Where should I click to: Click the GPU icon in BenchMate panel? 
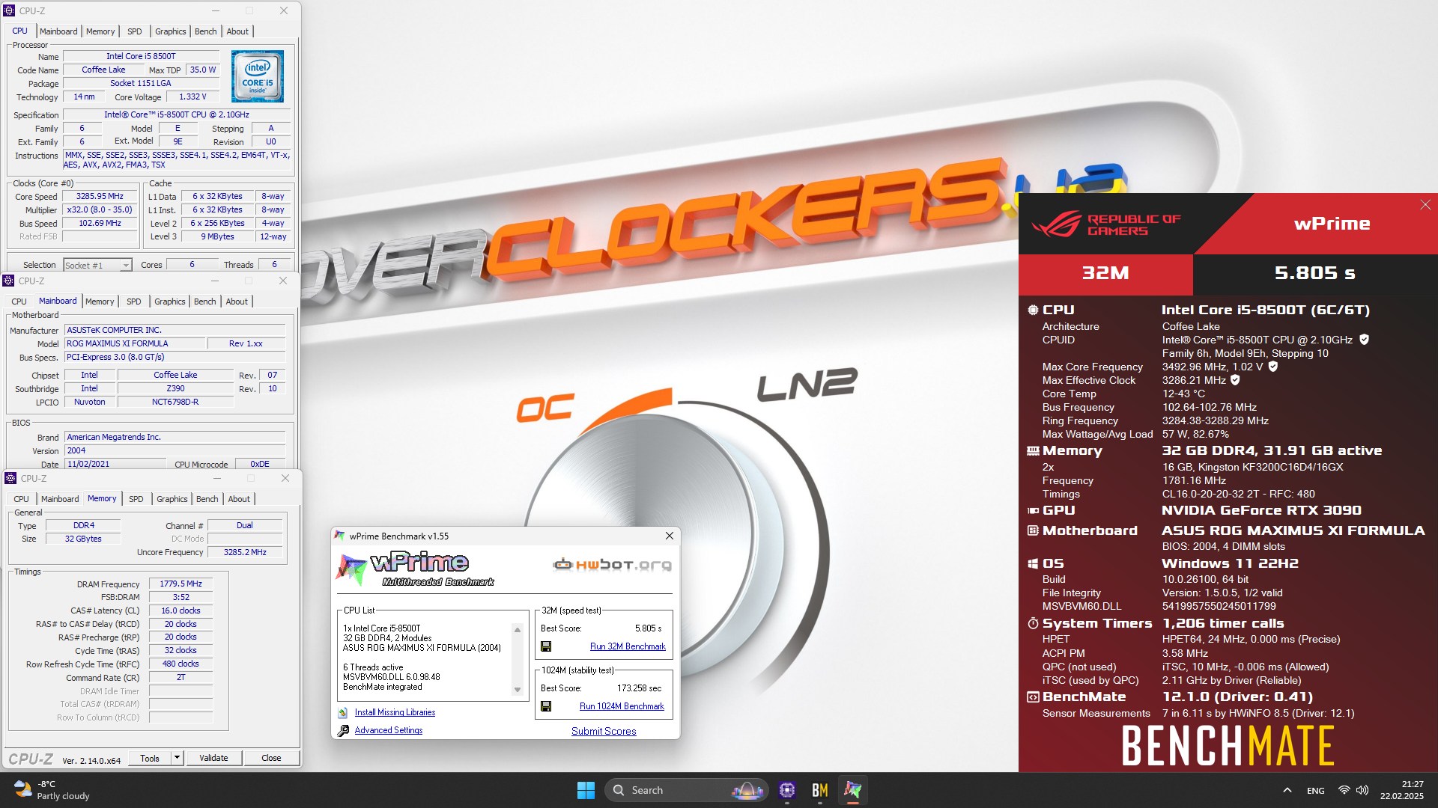[x=1033, y=510]
